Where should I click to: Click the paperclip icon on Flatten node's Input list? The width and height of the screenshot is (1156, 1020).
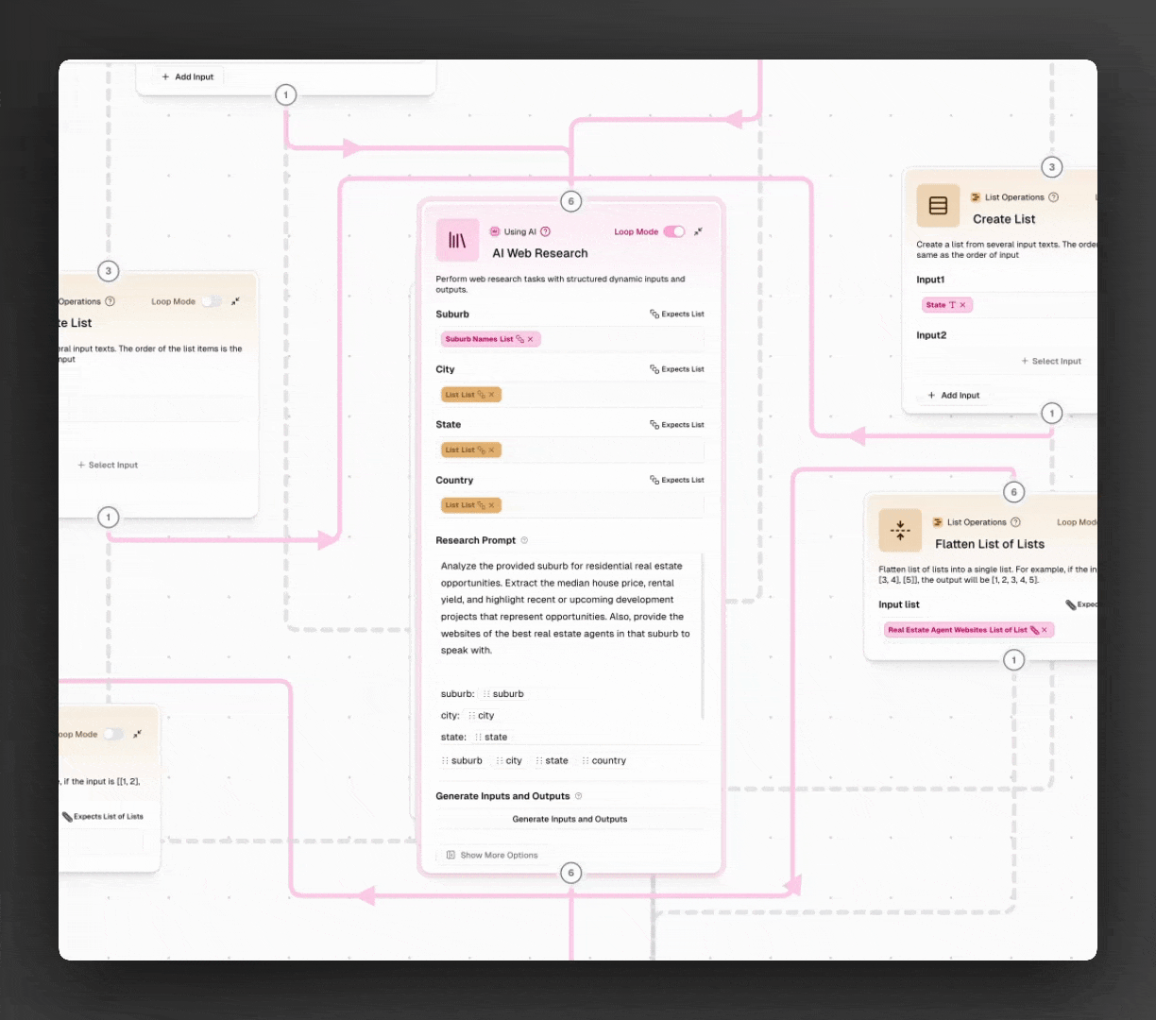1070,604
